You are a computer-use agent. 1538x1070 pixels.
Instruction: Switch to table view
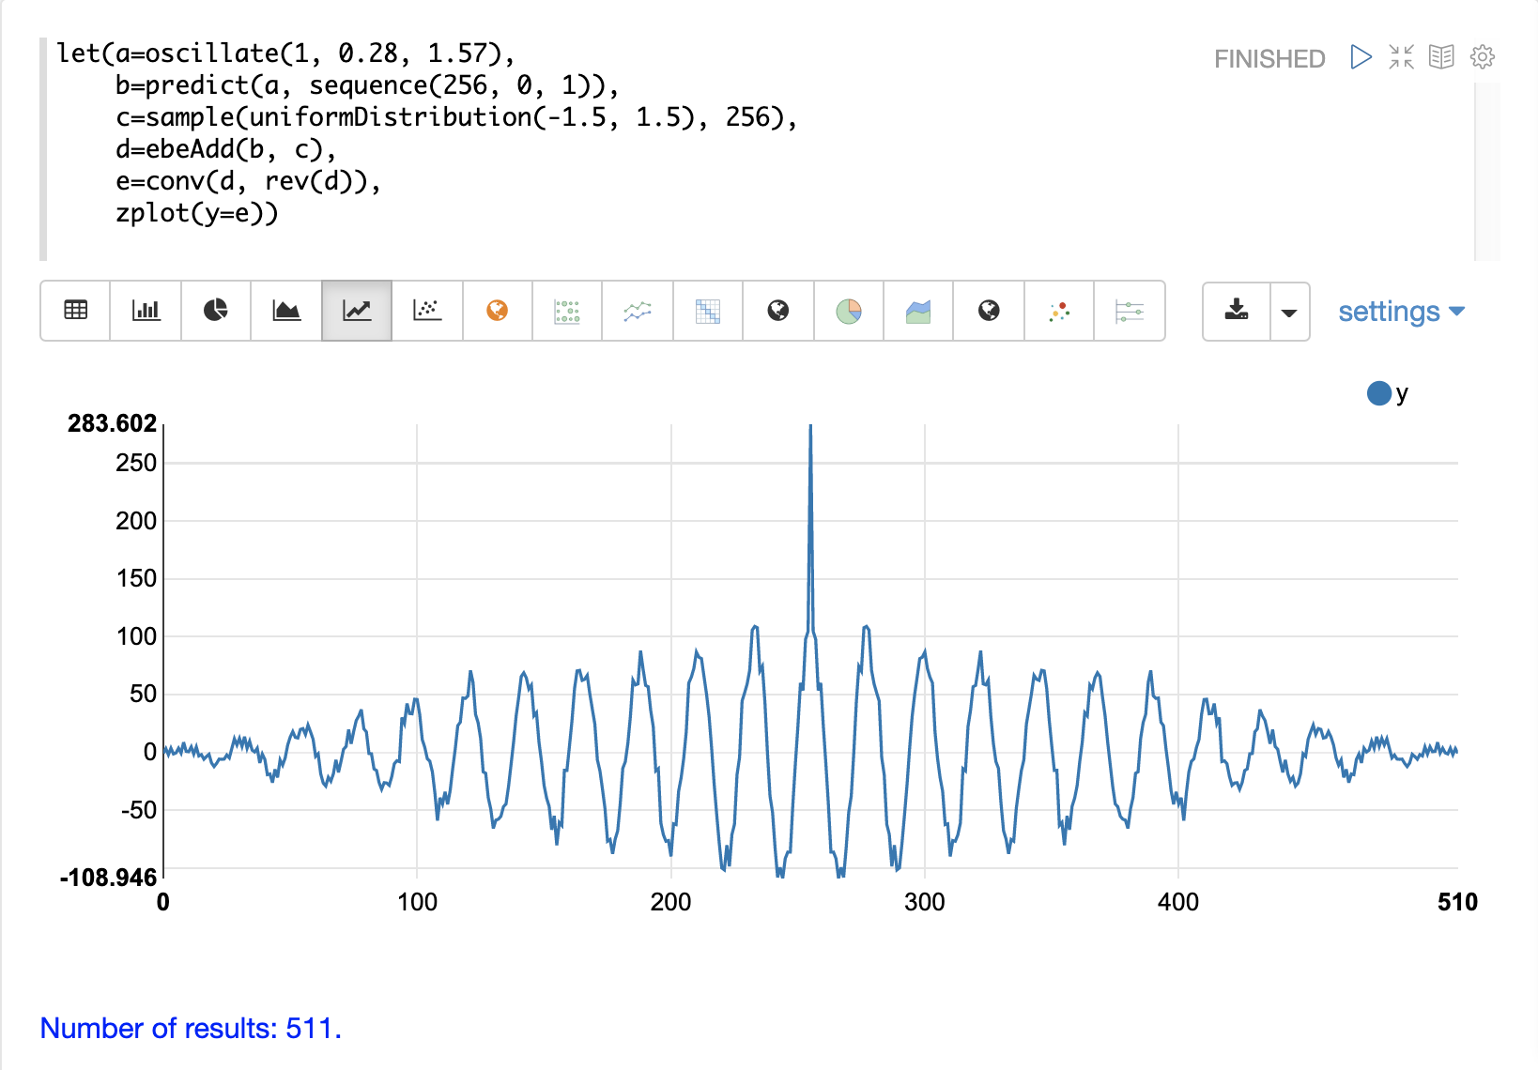click(x=75, y=311)
